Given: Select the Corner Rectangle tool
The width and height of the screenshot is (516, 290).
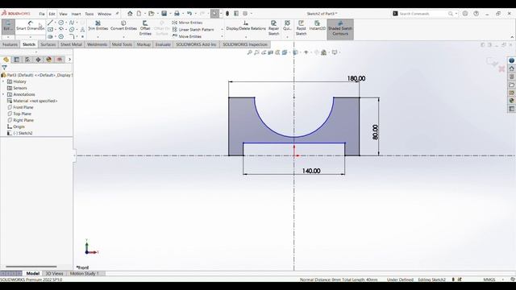Looking at the screenshot, I should tap(50, 30).
